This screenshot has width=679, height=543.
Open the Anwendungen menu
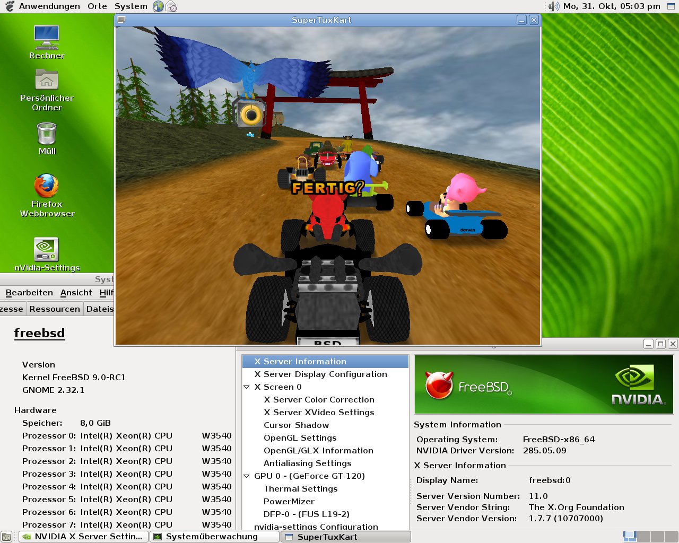[49, 6]
